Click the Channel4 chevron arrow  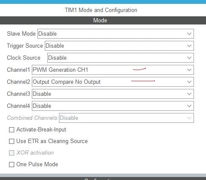coord(189,106)
